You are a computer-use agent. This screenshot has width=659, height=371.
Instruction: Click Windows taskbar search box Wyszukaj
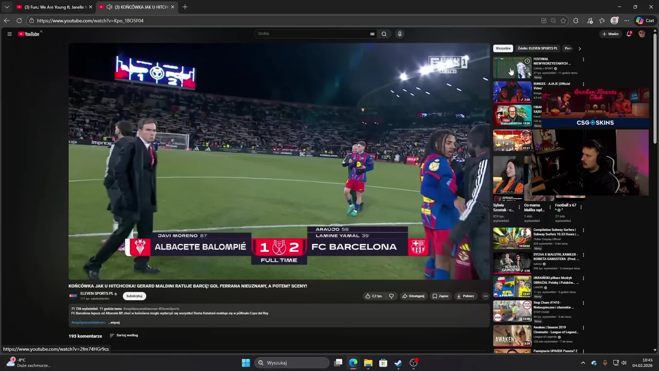tap(292, 363)
